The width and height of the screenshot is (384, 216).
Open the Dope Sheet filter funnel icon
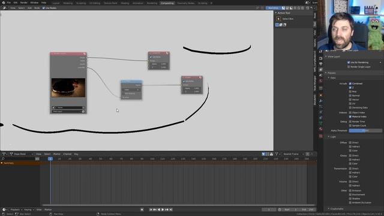click(x=277, y=154)
